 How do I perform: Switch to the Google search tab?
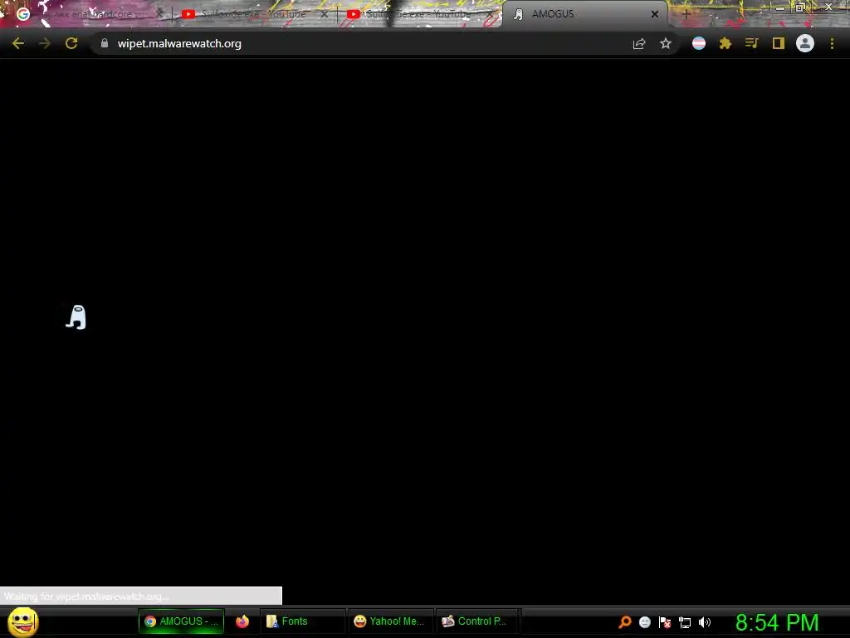pos(88,14)
